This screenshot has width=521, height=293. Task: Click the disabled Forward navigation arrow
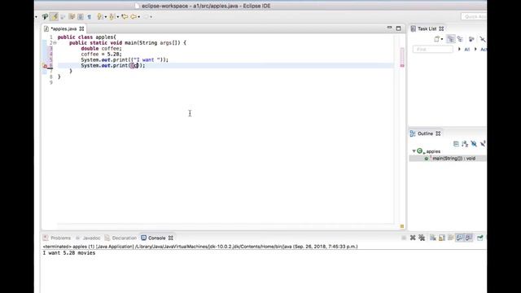(146, 16)
